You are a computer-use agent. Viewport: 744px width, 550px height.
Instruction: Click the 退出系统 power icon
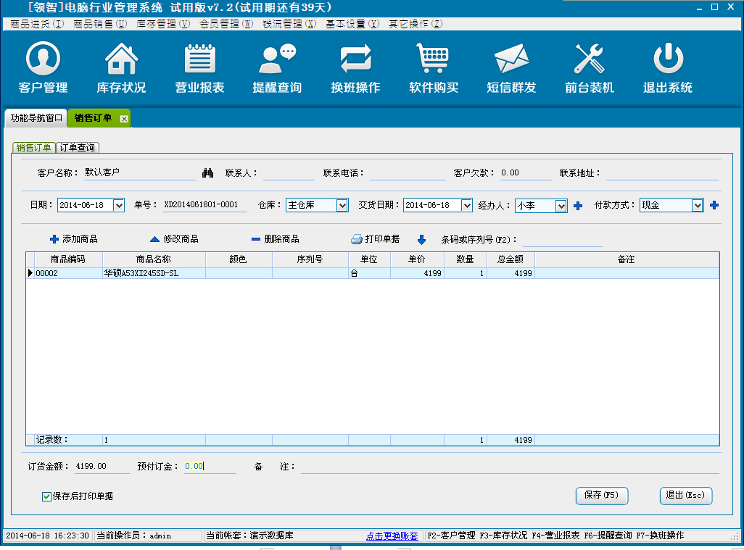point(667,59)
